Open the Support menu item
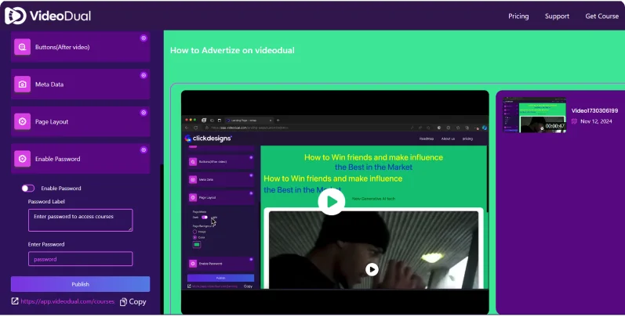625x331 pixels. 557,16
